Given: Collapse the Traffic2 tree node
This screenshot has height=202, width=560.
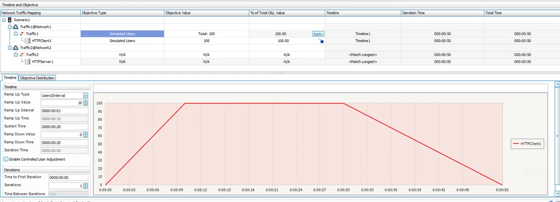Looking at the screenshot, I should pos(15,55).
